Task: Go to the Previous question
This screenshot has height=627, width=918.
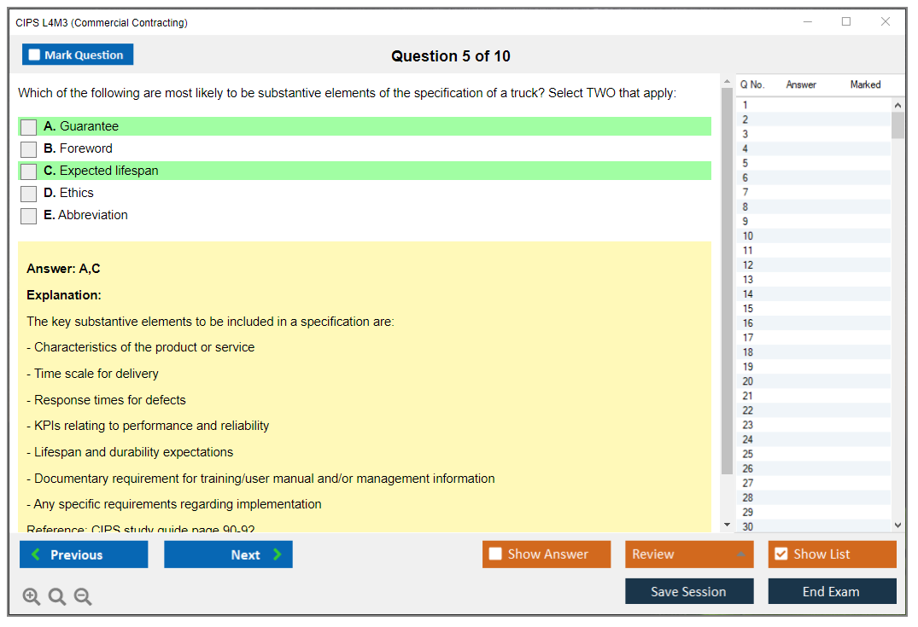Action: 84,554
